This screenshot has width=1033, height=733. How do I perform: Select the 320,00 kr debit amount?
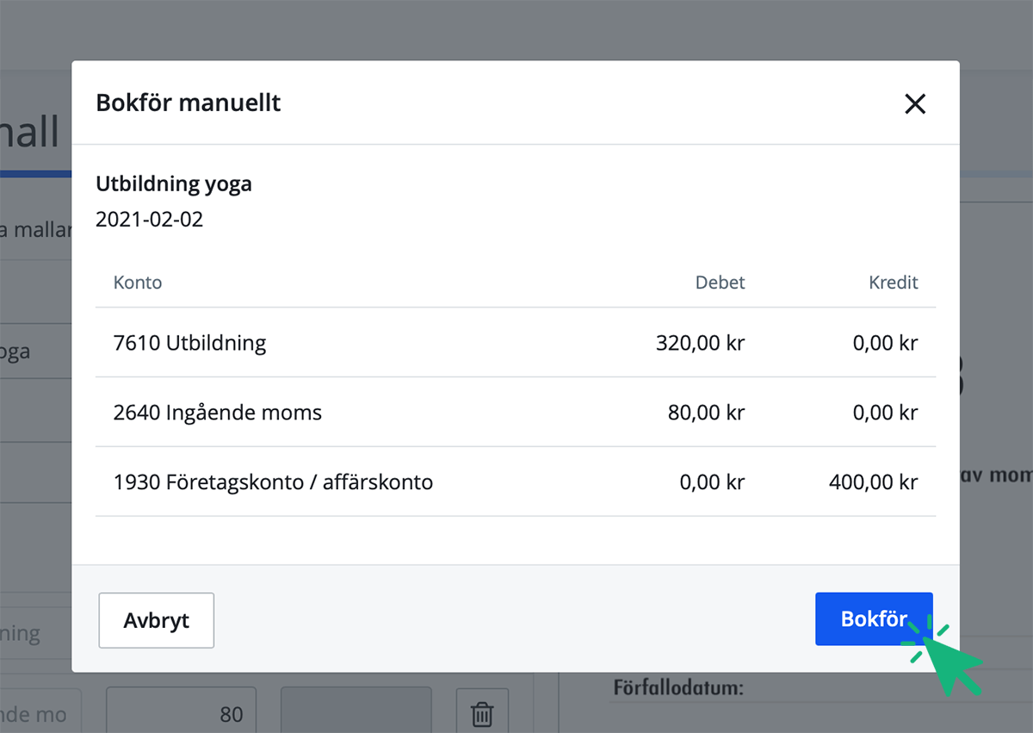pyautogui.click(x=700, y=342)
